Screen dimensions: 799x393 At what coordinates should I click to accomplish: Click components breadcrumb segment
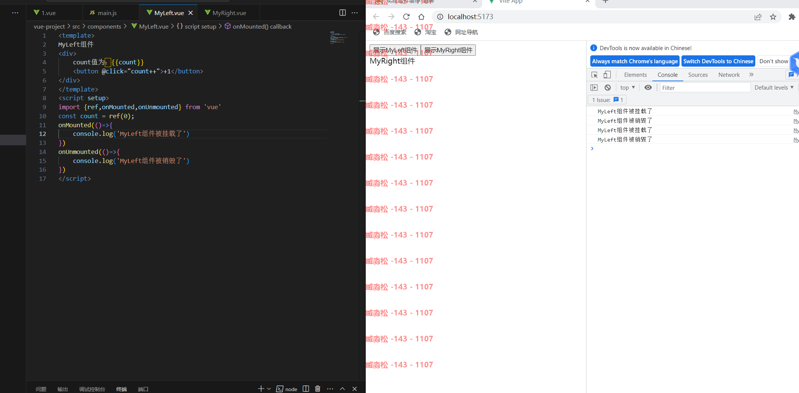point(104,26)
